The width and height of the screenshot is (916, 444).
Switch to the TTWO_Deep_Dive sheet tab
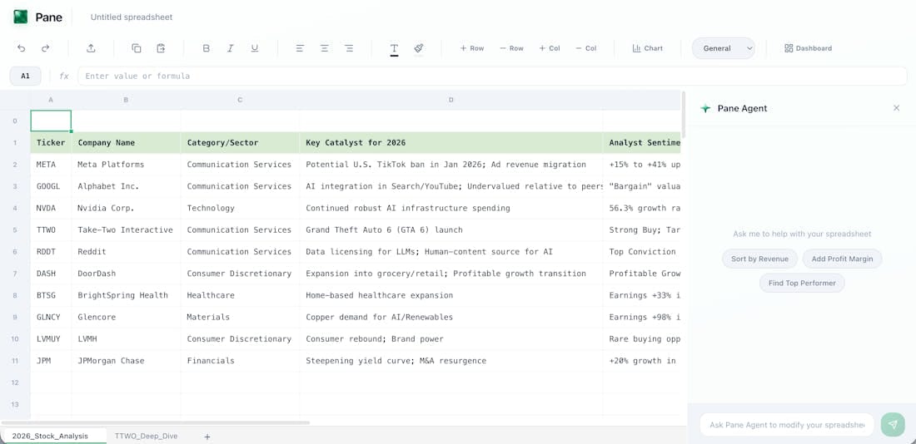click(x=146, y=436)
